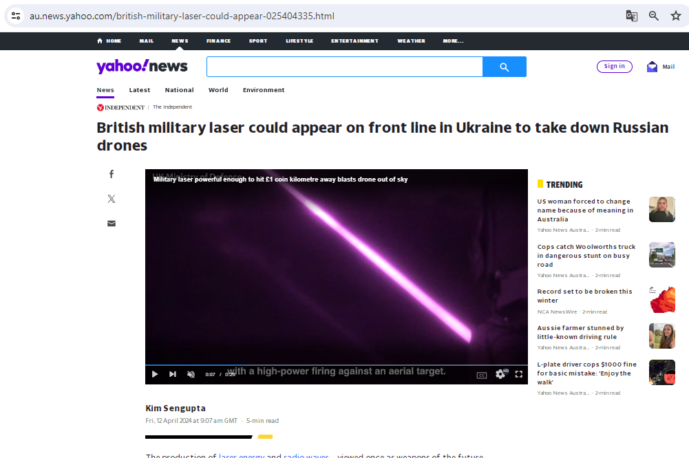Click the blue search magnifier button

[505, 67]
